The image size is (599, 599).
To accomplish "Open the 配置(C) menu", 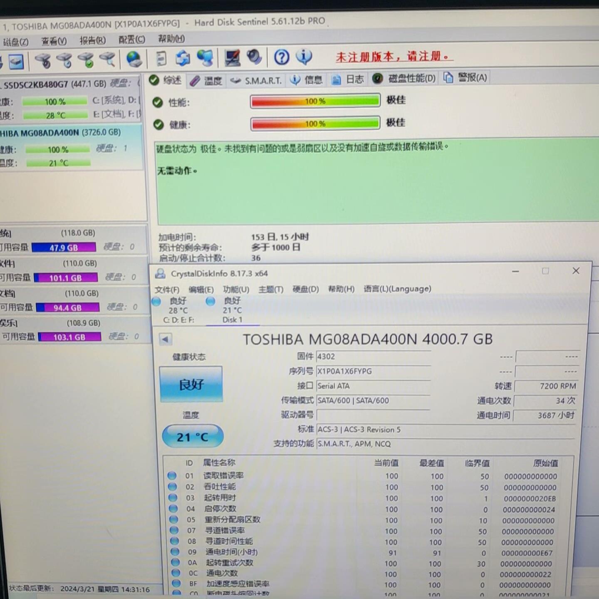I will [x=131, y=40].
